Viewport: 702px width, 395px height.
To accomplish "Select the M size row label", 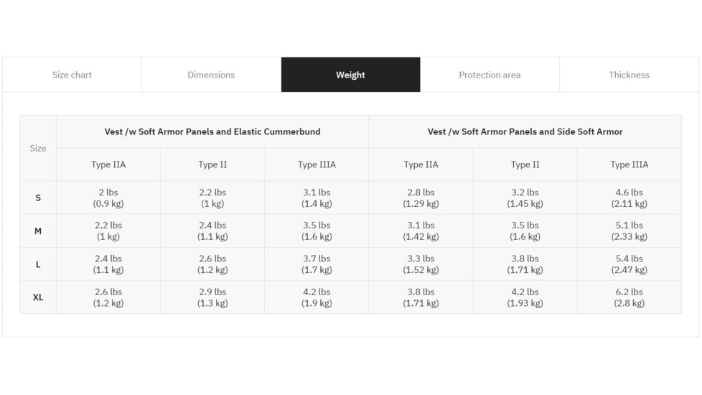I will [x=38, y=231].
